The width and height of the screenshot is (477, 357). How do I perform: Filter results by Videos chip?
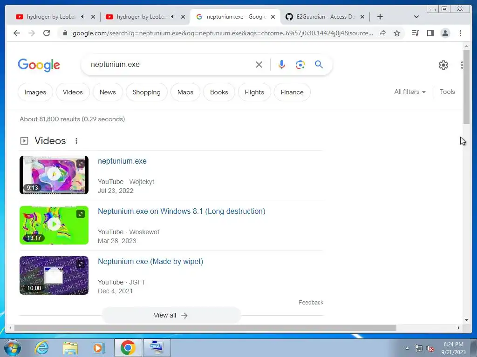click(x=73, y=93)
